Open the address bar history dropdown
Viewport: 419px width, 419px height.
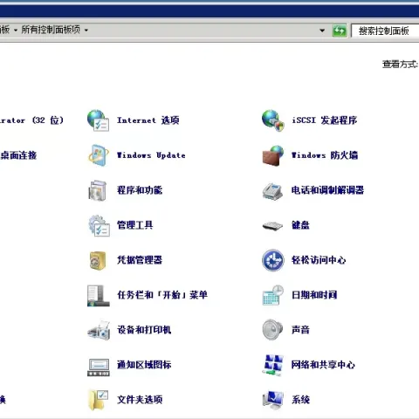(322, 31)
